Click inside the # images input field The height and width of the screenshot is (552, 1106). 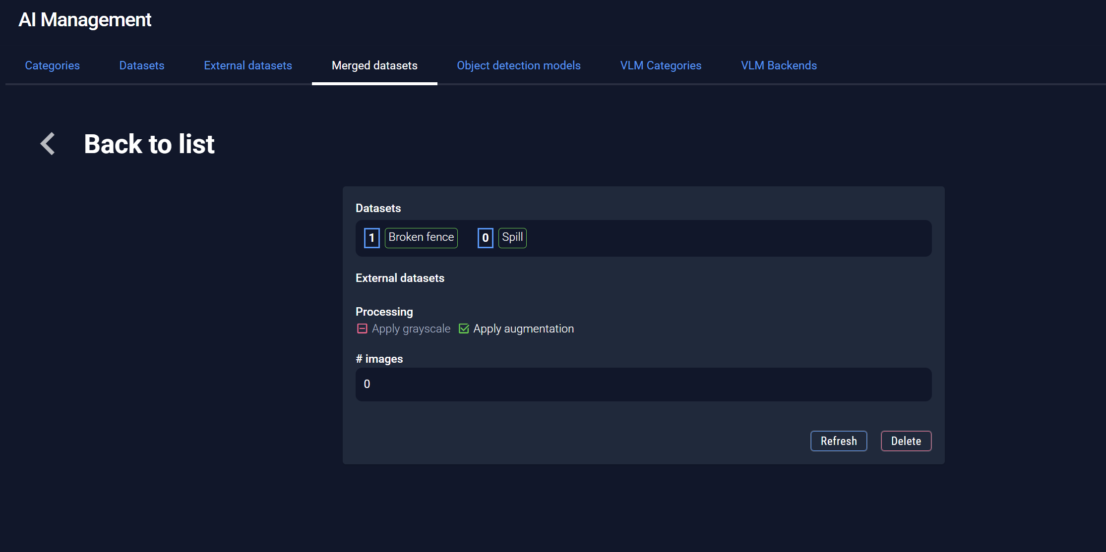click(x=643, y=384)
